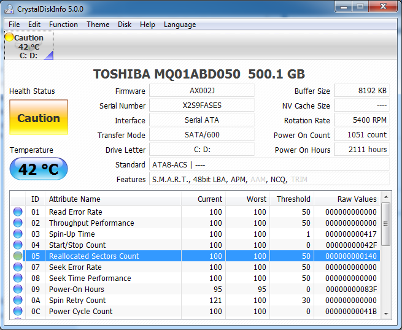Click the Raw Values column header
The height and width of the screenshot is (330, 402).
(x=357, y=199)
